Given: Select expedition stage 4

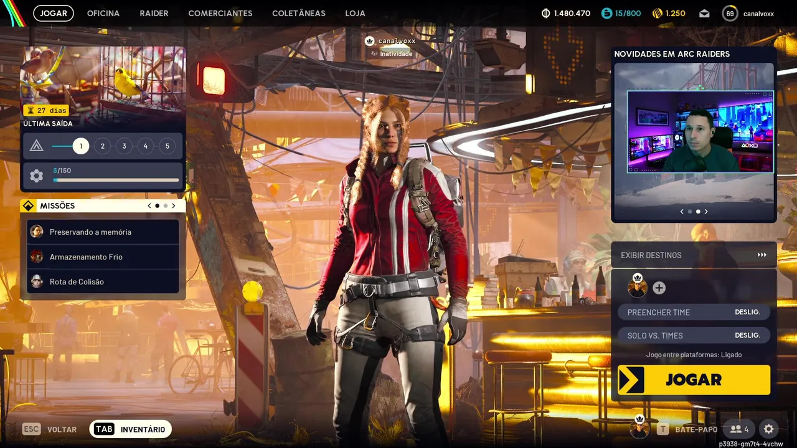Looking at the screenshot, I should pos(146,146).
